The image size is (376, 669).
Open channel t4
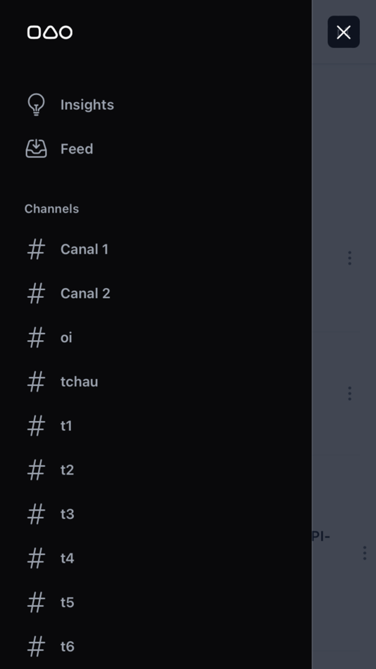click(x=67, y=558)
